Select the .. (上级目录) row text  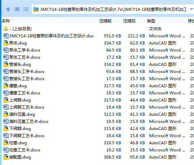[20, 29]
